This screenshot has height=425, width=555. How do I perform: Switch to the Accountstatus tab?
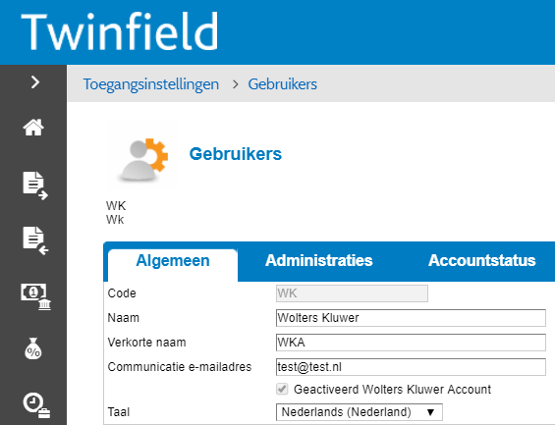[x=481, y=260]
